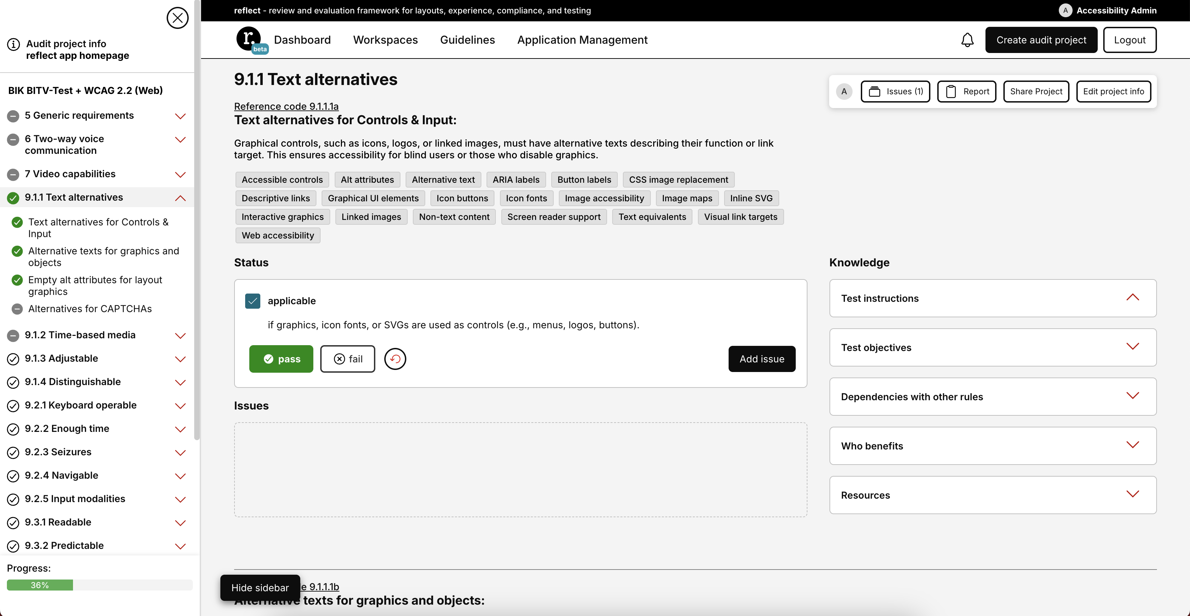Click green check icon of 9.1.1 Text alternatives

click(13, 198)
